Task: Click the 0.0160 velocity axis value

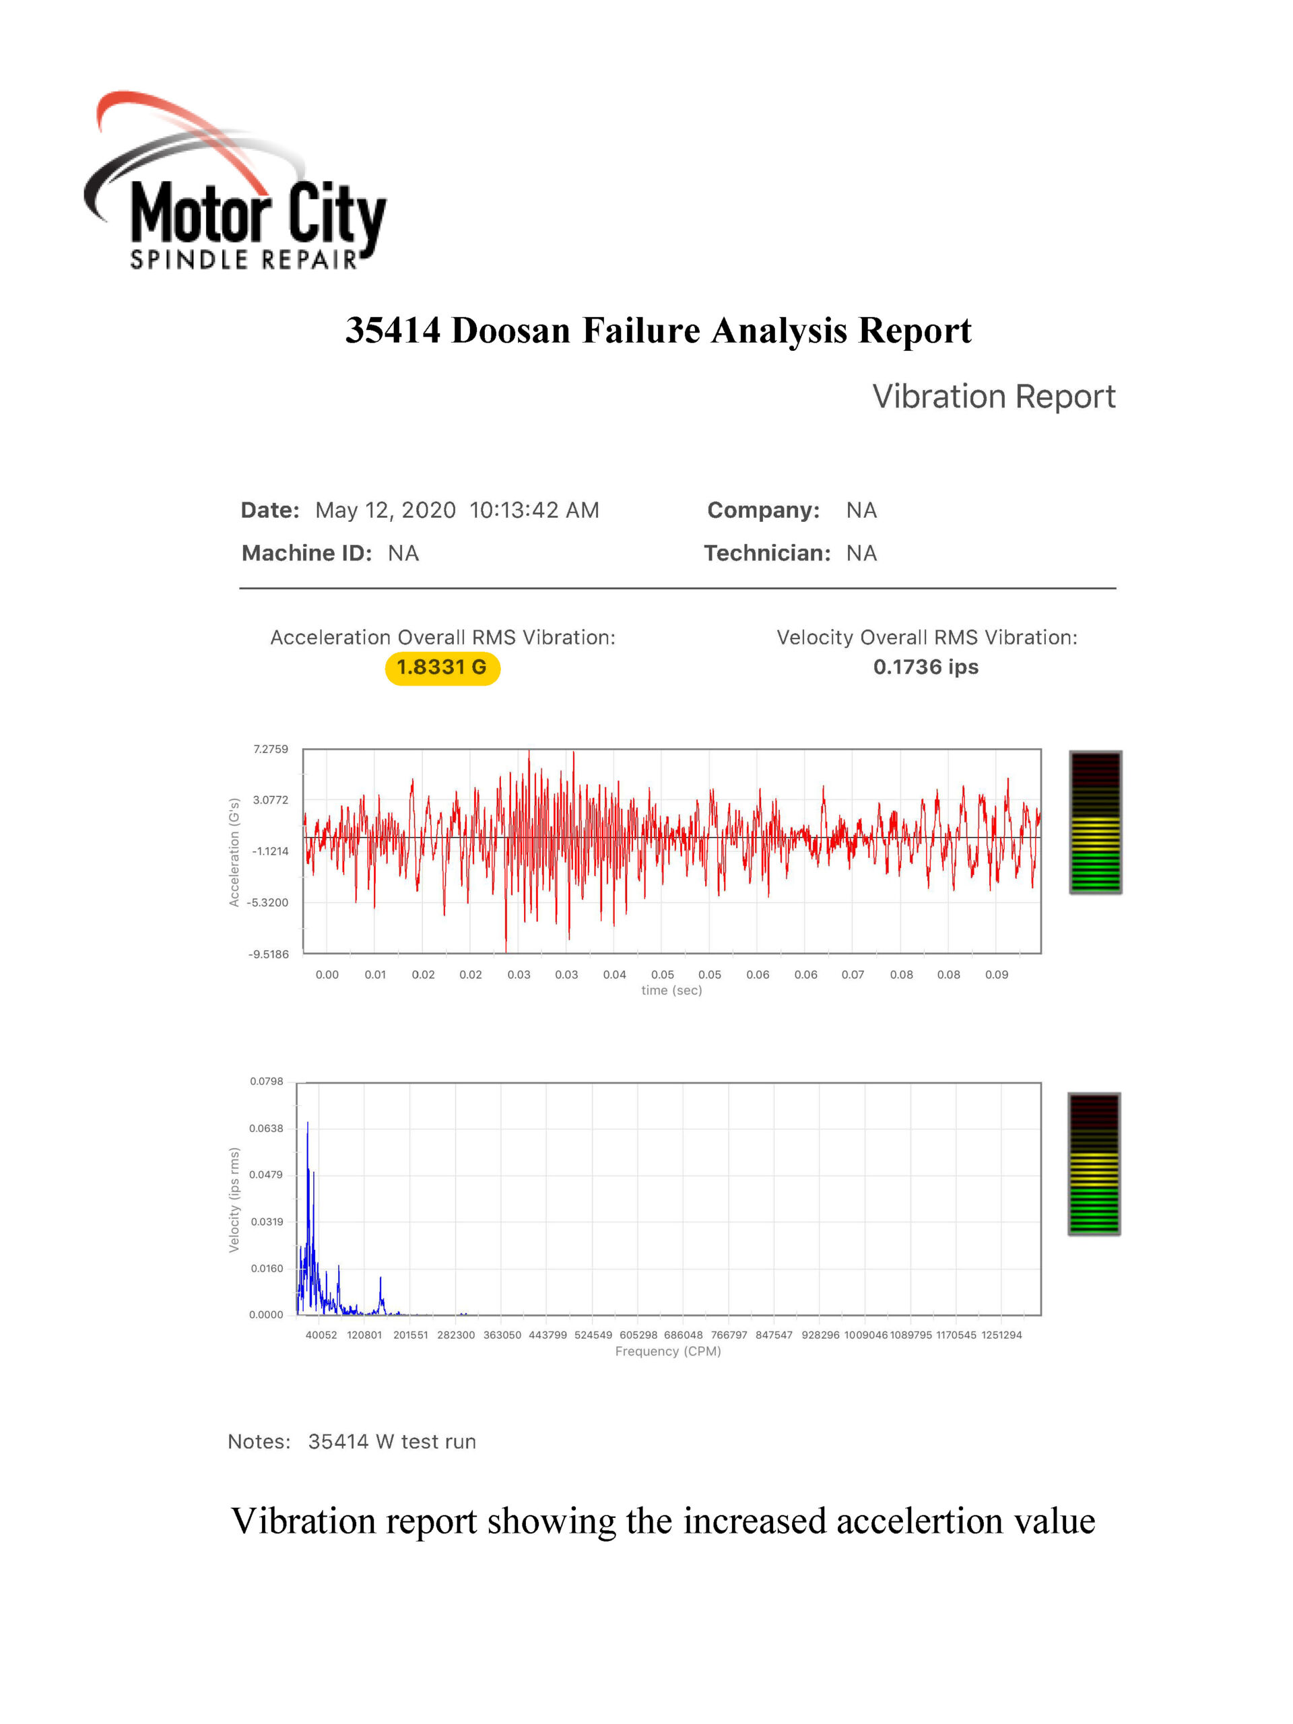Action: pyautogui.click(x=267, y=1268)
